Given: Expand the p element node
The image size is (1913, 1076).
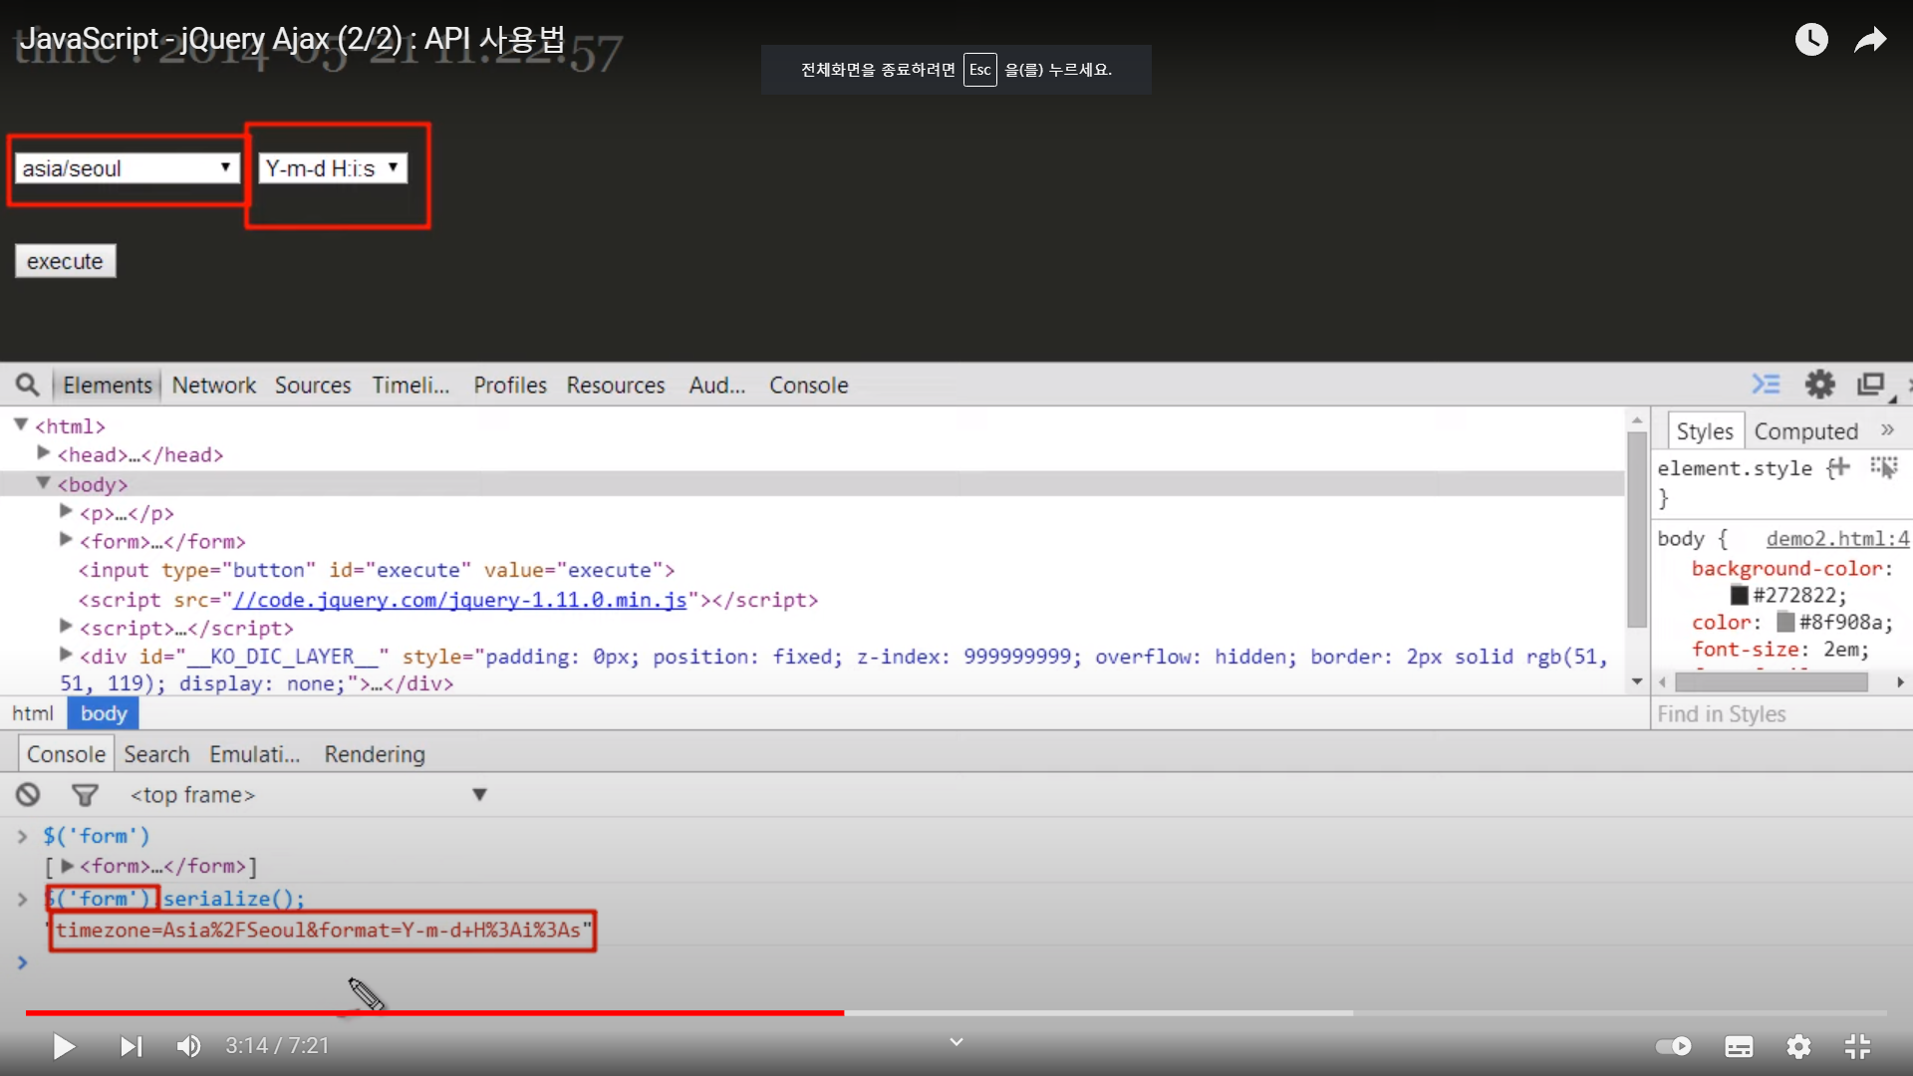Looking at the screenshot, I should coord(66,511).
